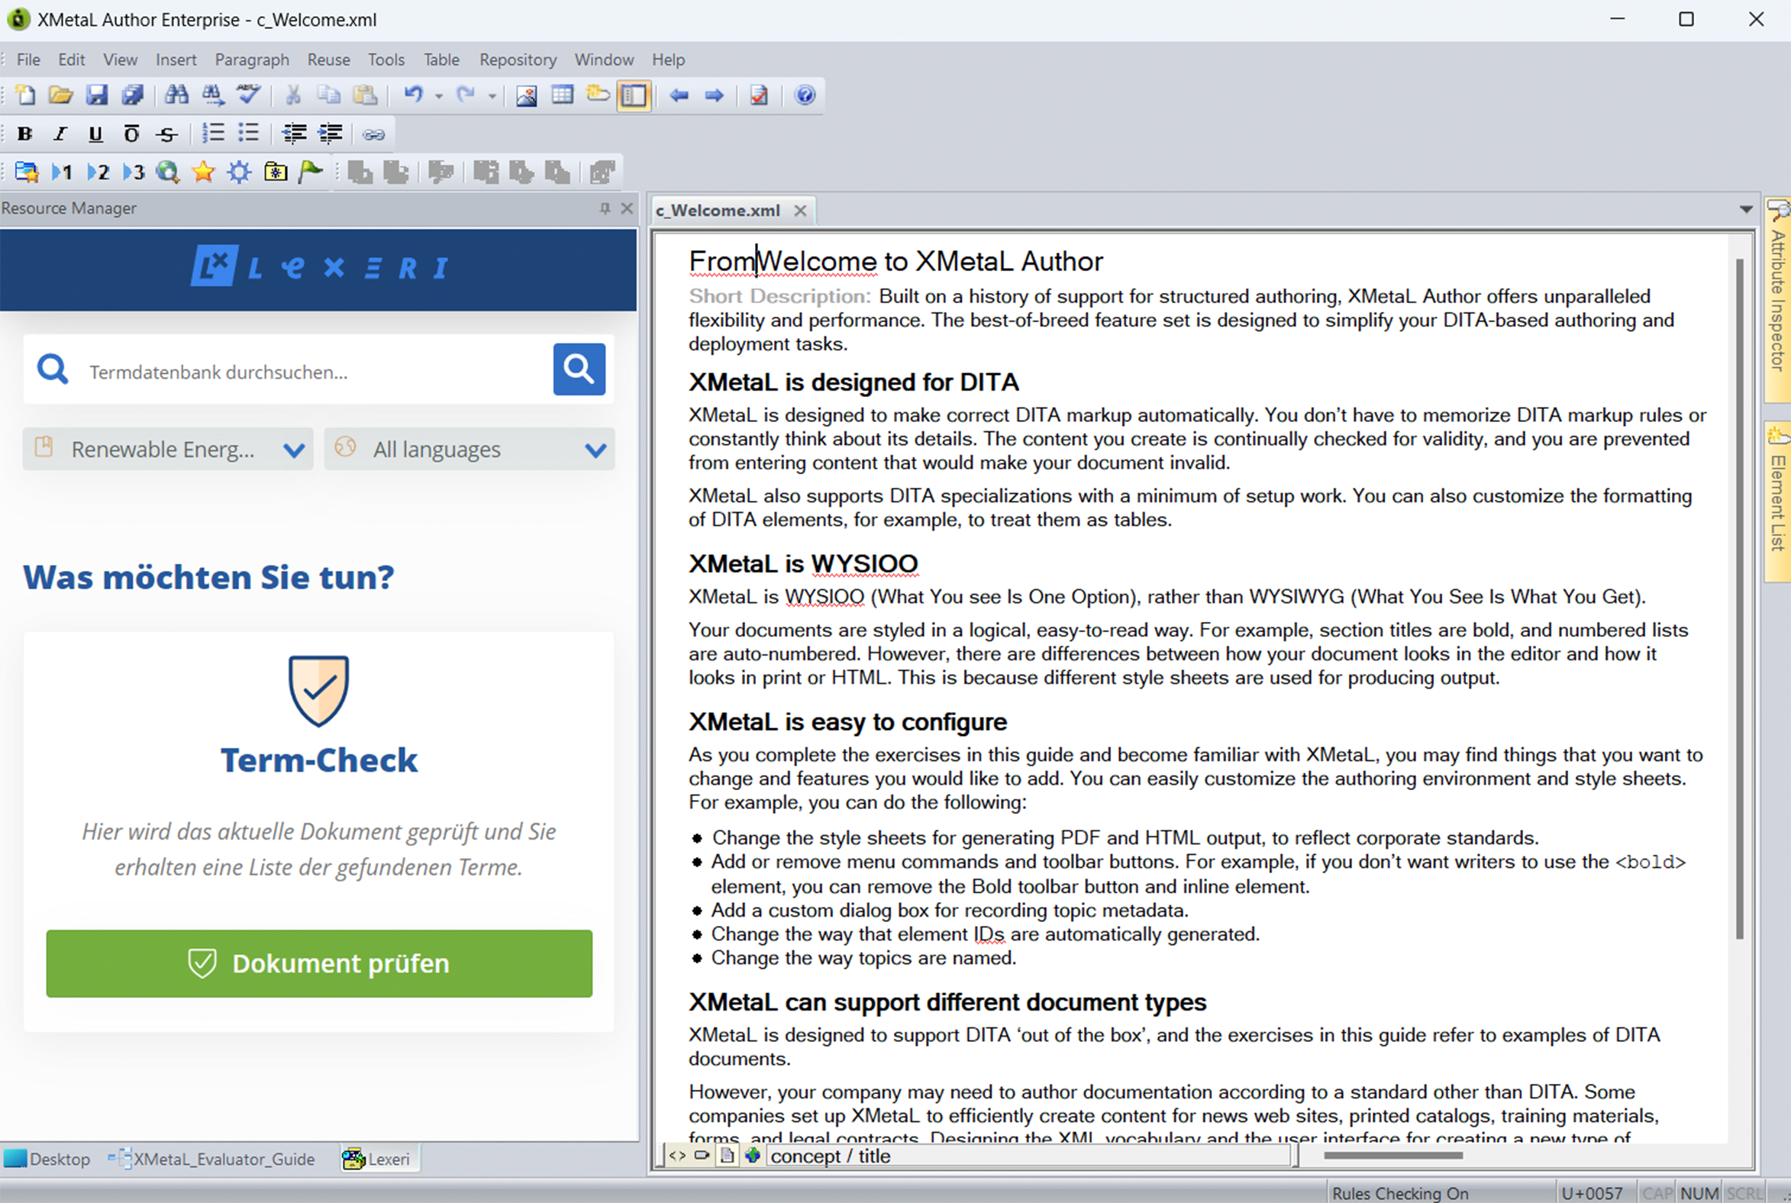The image size is (1791, 1203).
Task: Click the horizontal scrollbar below the document
Action: pyautogui.click(x=1392, y=1155)
